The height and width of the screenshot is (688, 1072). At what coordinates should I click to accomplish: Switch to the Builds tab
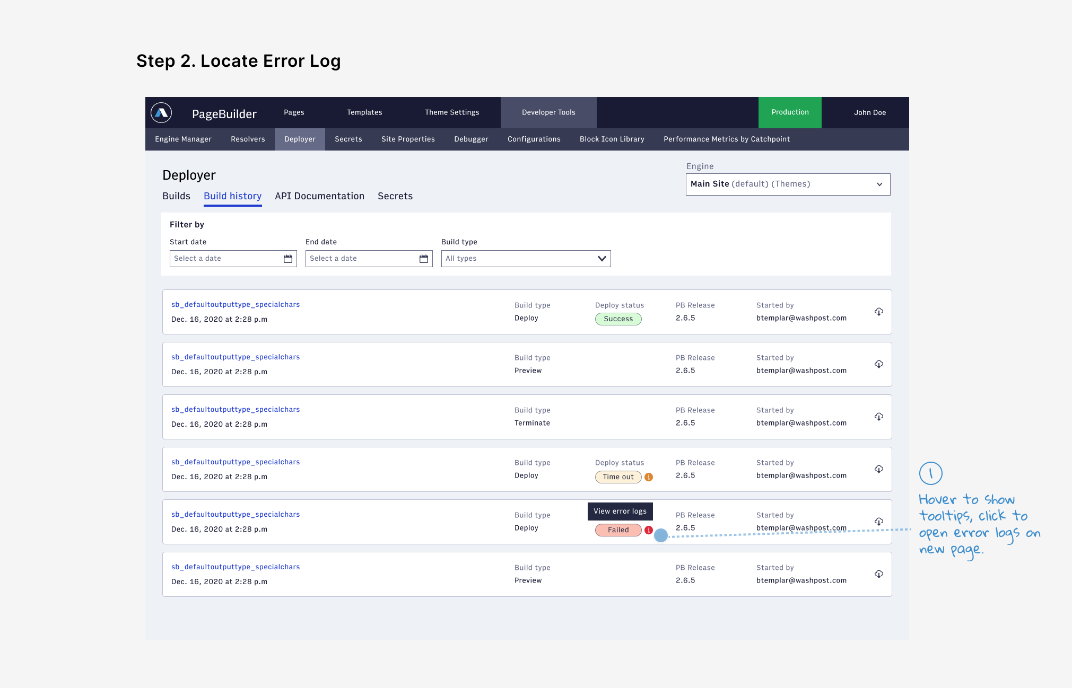click(x=176, y=196)
